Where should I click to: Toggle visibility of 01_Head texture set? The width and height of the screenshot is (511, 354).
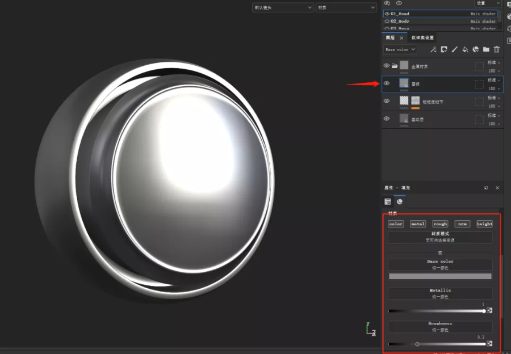click(387, 14)
